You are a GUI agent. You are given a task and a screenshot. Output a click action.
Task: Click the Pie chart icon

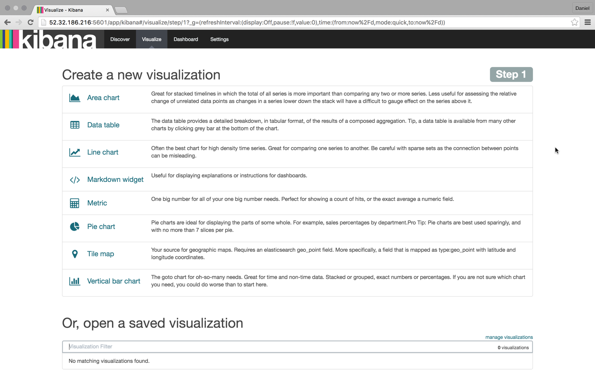(x=74, y=226)
